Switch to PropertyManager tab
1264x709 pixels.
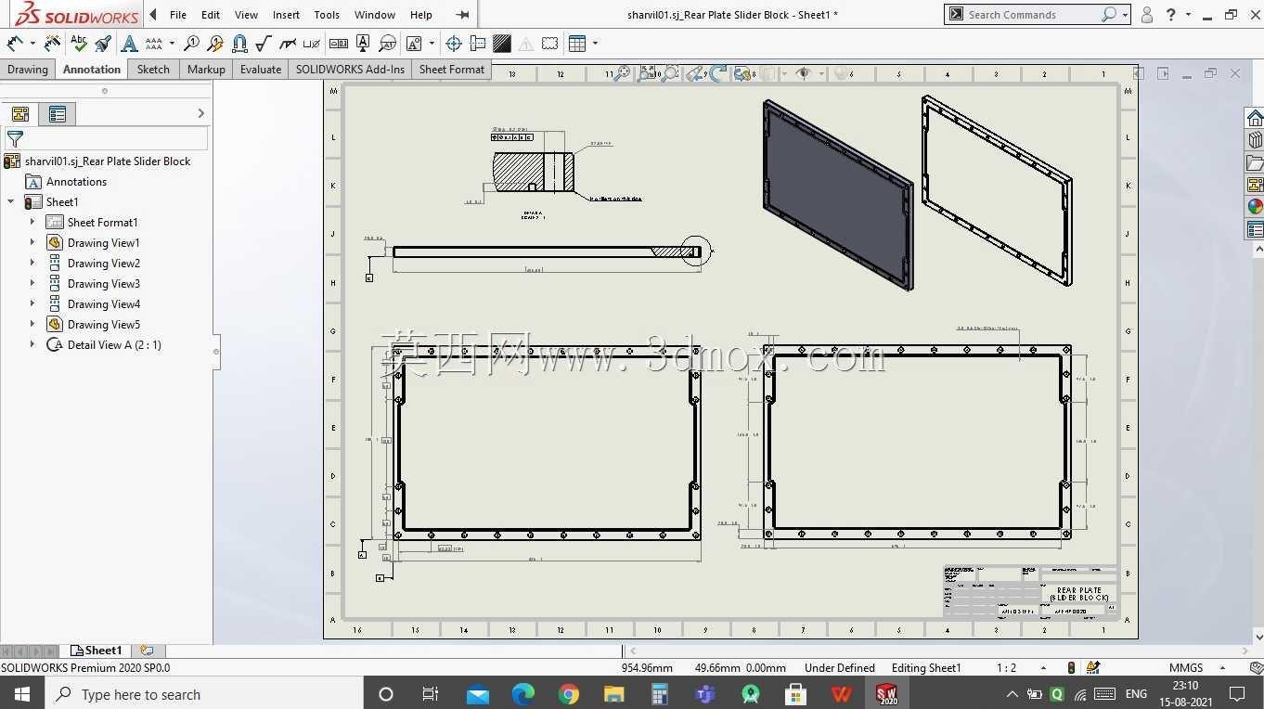(x=58, y=114)
